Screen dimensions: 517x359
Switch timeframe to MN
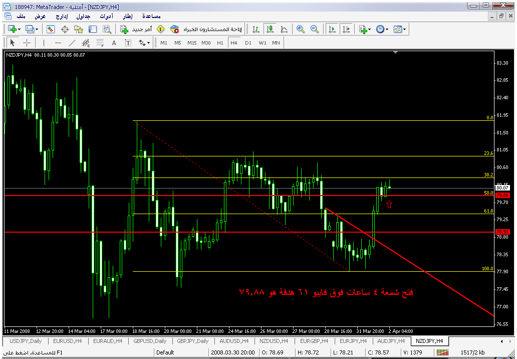coord(276,43)
